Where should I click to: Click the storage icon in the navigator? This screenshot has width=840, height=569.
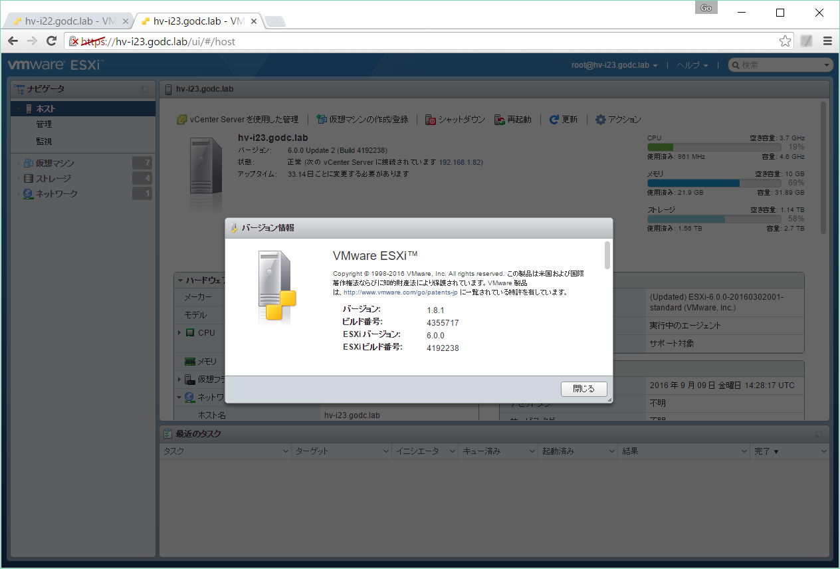click(29, 178)
